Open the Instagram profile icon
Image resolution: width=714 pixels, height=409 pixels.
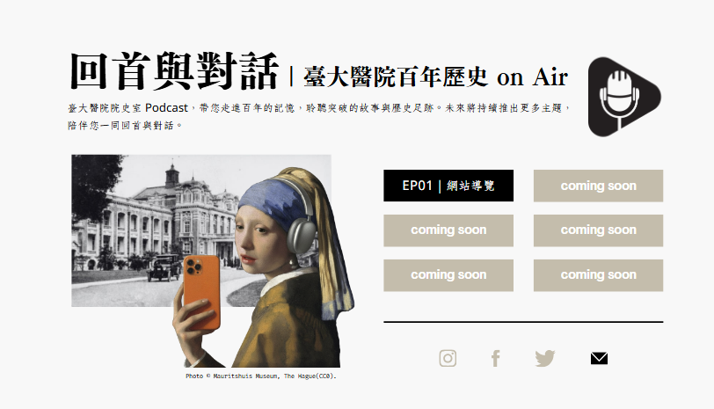tap(448, 359)
